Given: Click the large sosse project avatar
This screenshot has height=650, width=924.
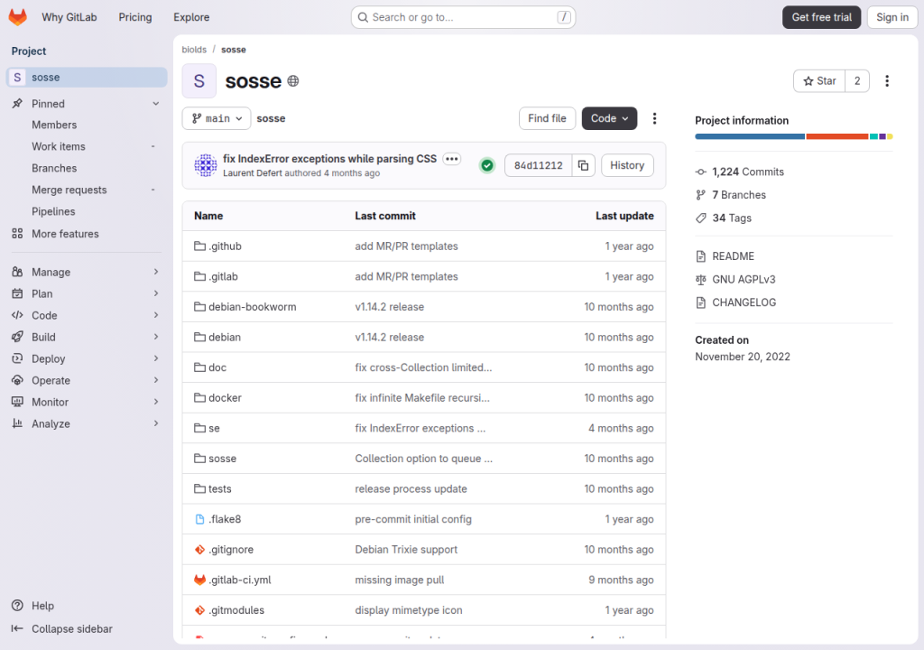Looking at the screenshot, I should (199, 81).
